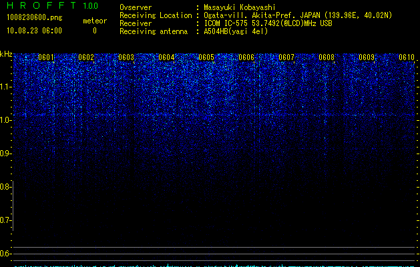Image resolution: width=420 pixels, height=267 pixels.
Task: Click the 0602 time marker
Action: coord(86,57)
